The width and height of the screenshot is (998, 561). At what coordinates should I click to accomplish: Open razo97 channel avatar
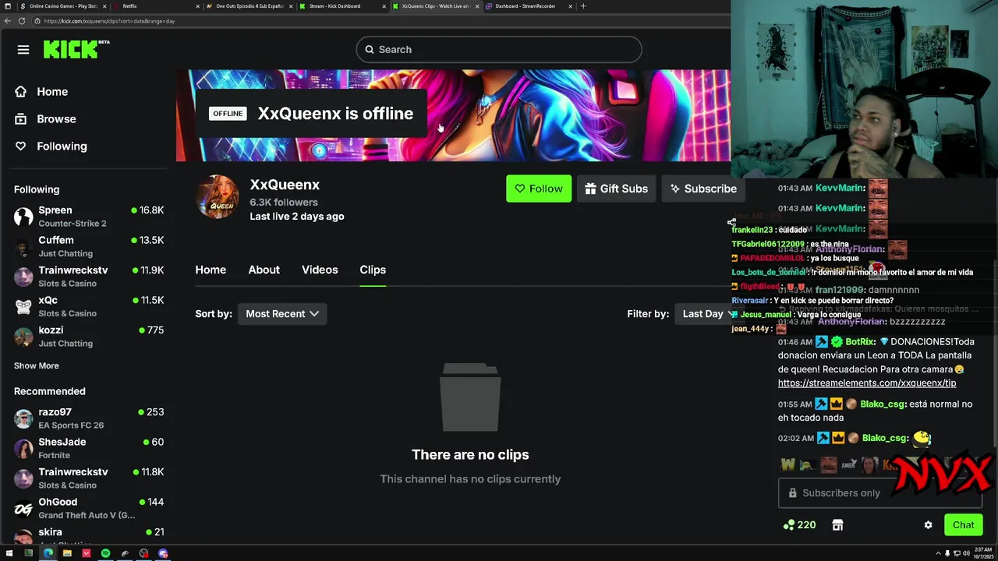pos(24,418)
